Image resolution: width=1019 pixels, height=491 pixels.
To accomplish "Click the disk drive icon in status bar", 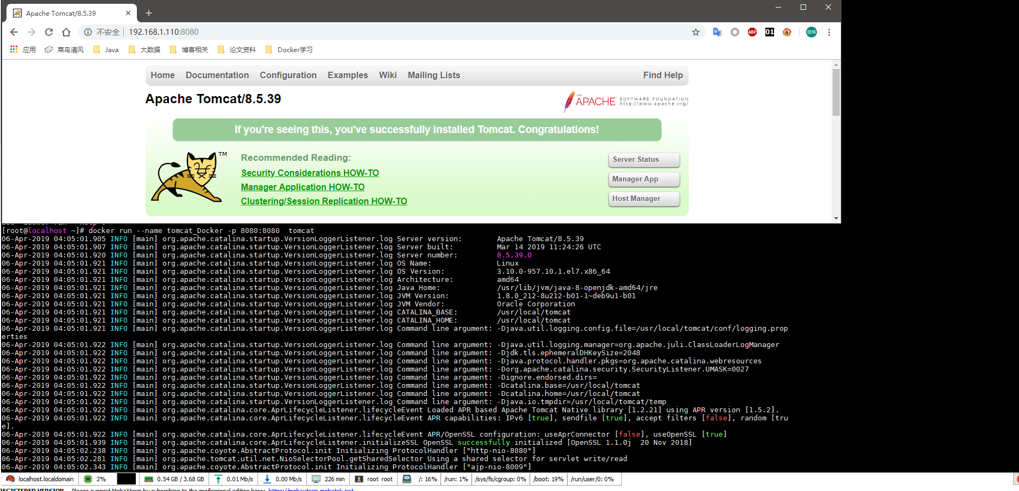I will [407, 479].
